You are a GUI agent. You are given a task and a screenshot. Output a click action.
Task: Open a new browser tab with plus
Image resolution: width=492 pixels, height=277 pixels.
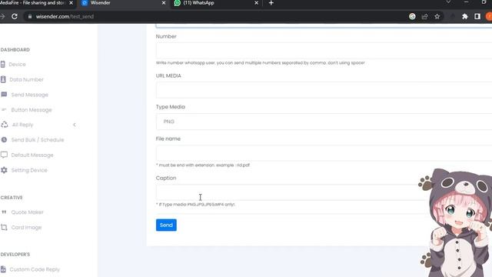[x=271, y=3]
